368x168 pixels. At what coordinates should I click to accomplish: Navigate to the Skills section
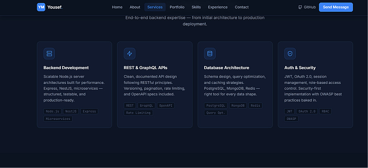[196, 7]
